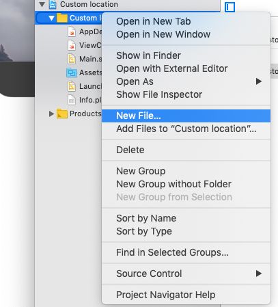Image resolution: width=278 pixels, height=307 pixels.
Task: Click the ViewController swift file icon
Action: [x=72, y=45]
